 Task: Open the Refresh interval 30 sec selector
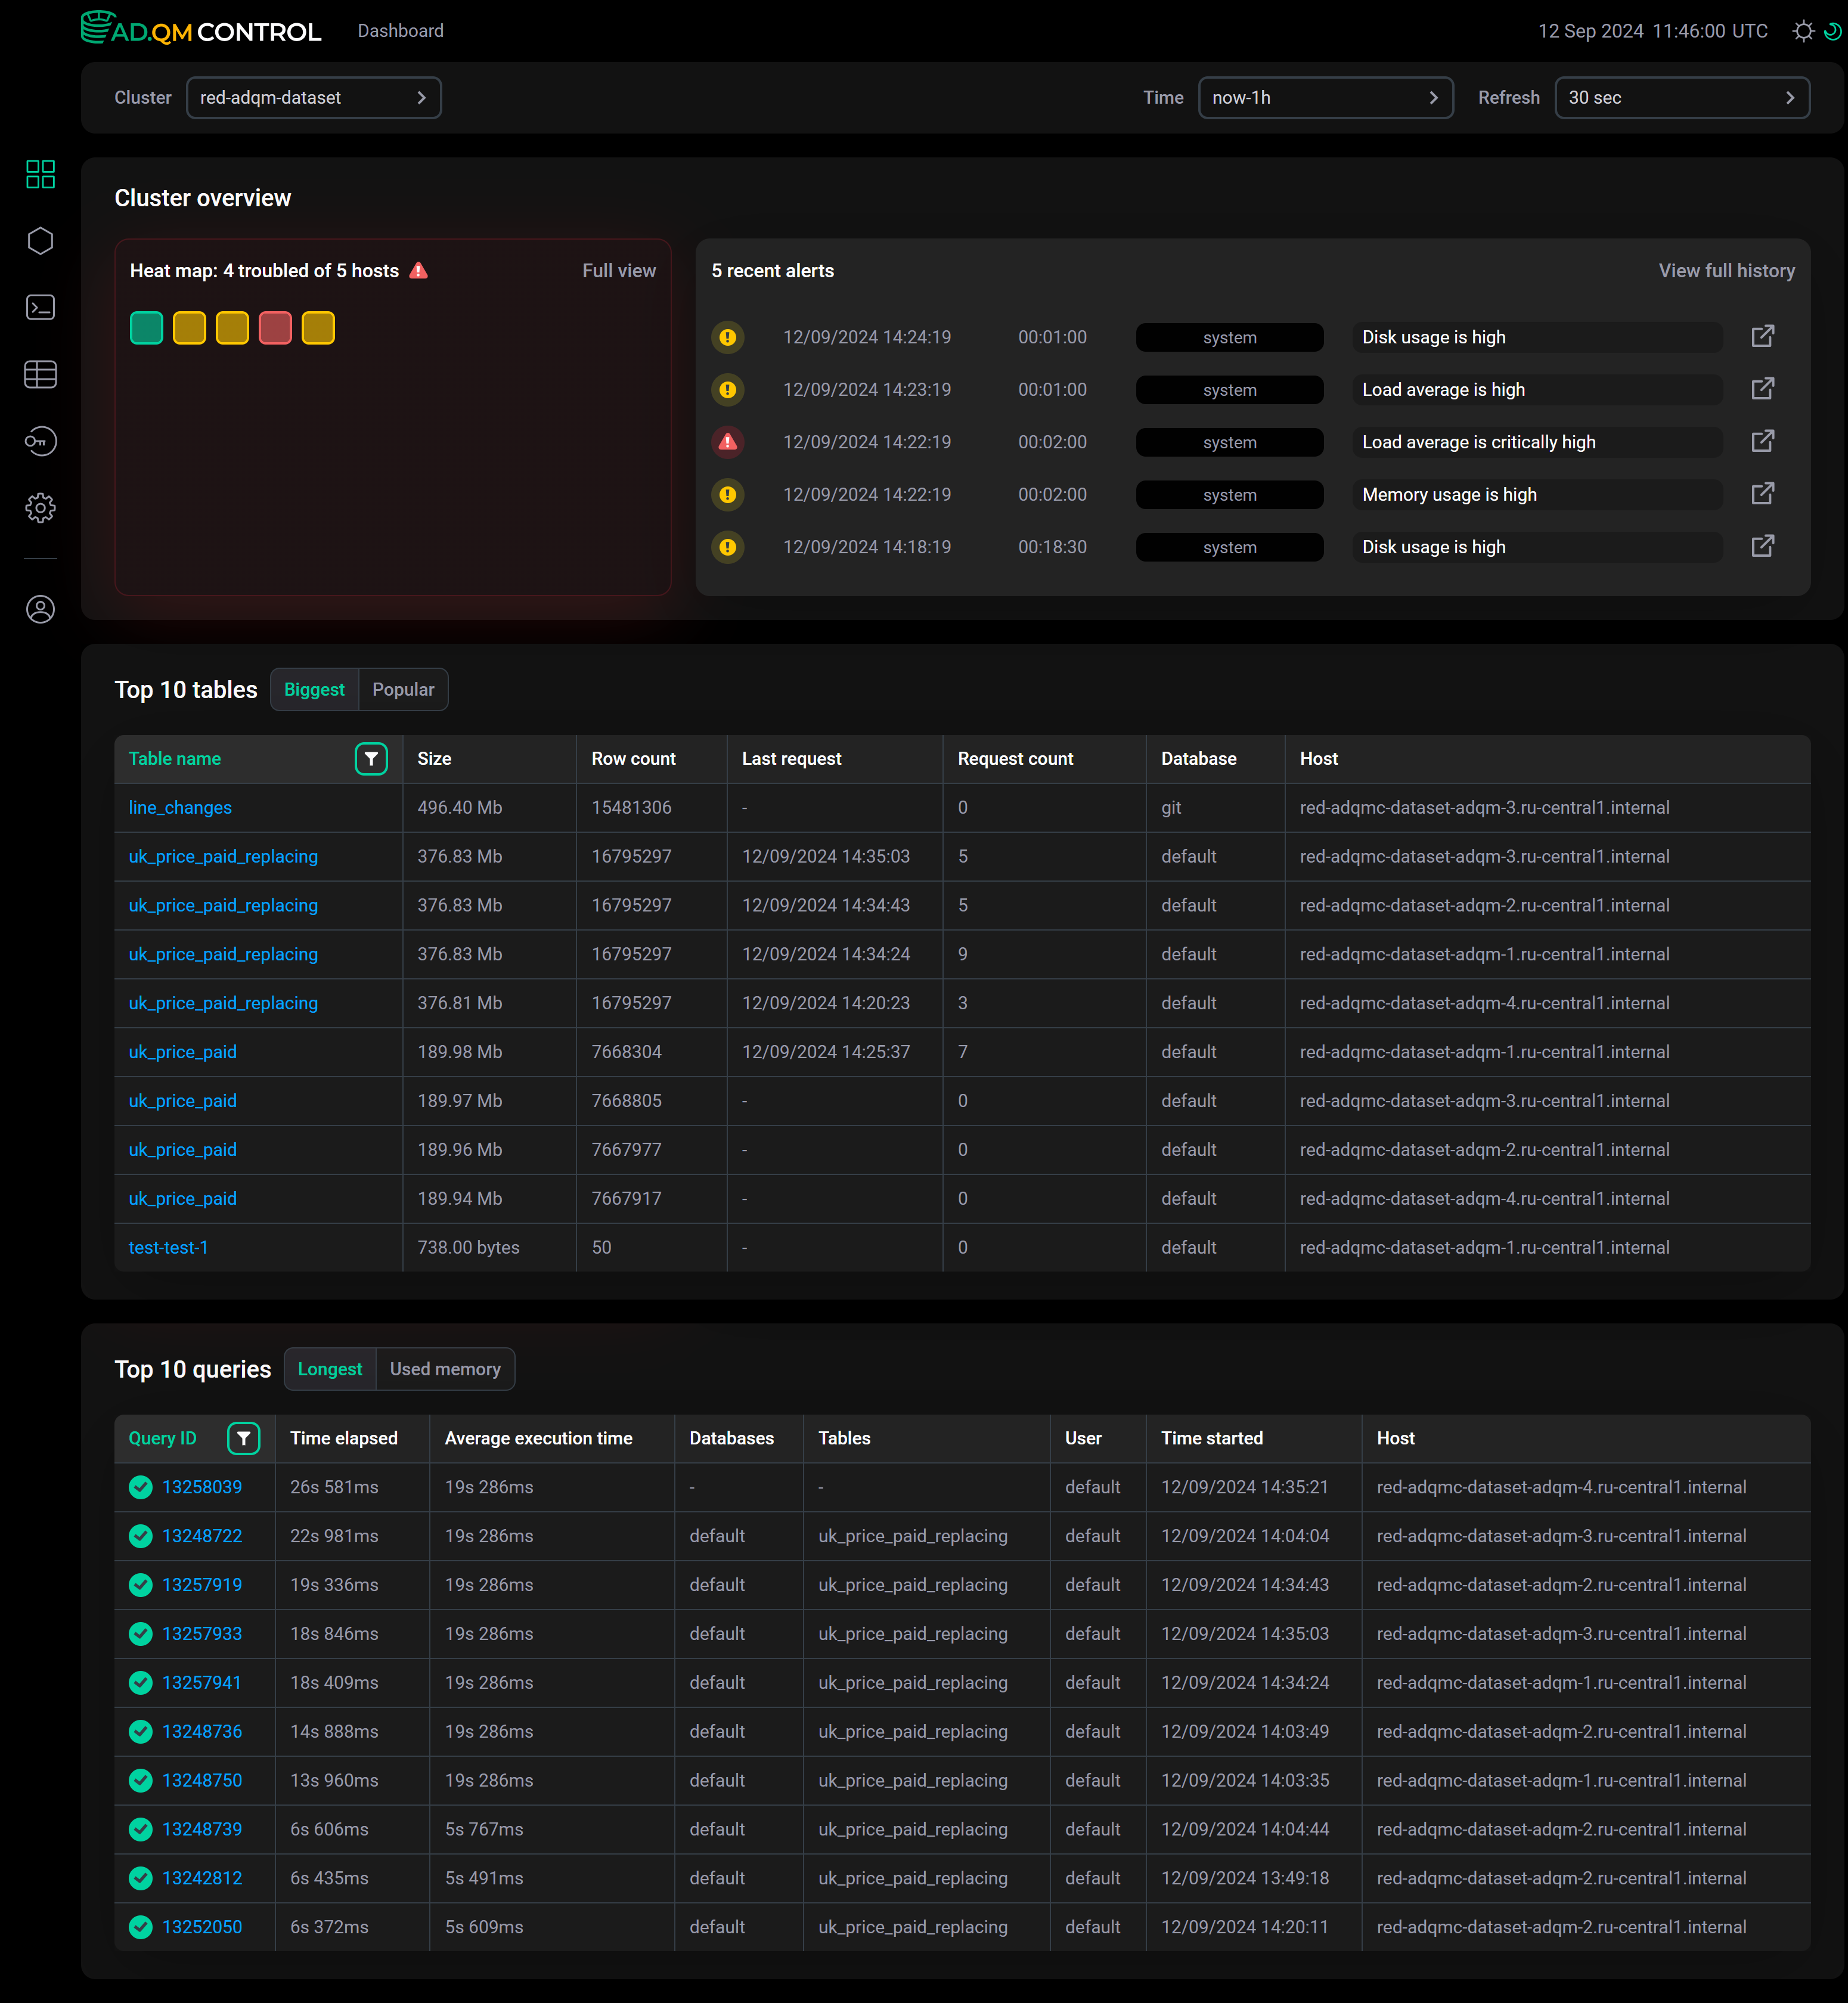pos(1682,97)
